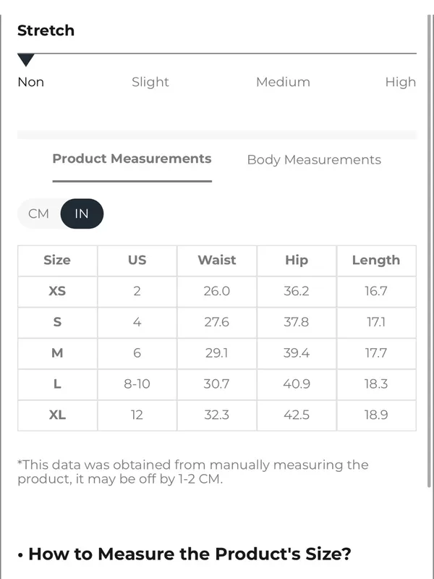The height and width of the screenshot is (579, 434).
Task: Click the XS size row cell
Action: pyautogui.click(x=58, y=292)
